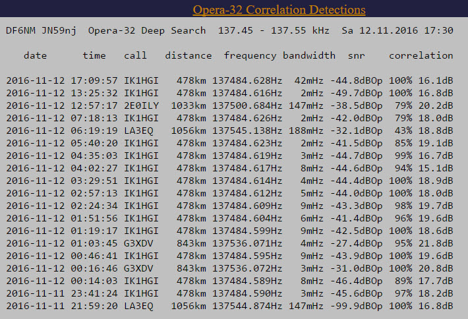Click the correlation value '15.1dB'
Screen dimensions: 468x319
[x=436, y=168]
